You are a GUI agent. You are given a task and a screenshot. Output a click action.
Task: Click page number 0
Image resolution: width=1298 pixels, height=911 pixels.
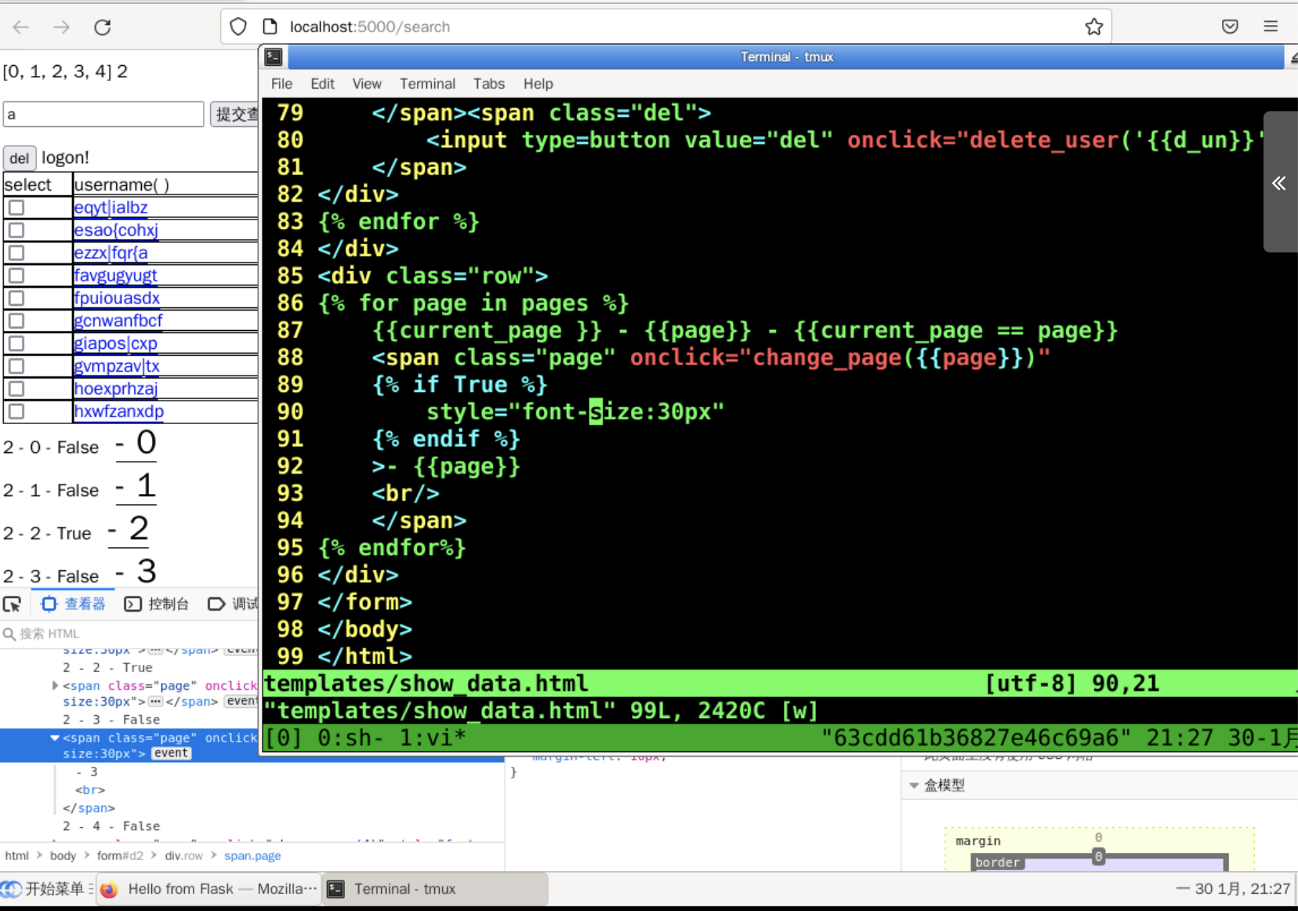pyautogui.click(x=136, y=443)
